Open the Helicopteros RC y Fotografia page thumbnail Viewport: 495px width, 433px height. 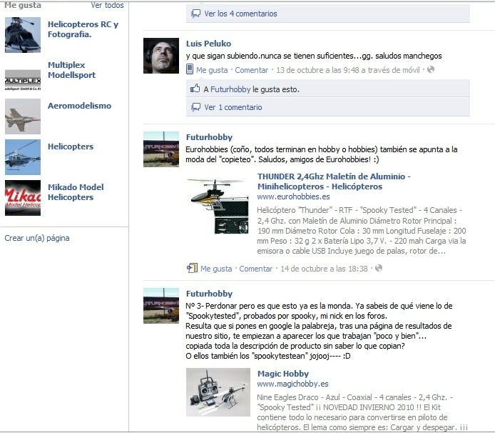tap(23, 35)
